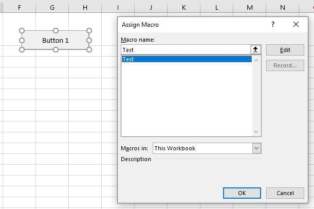Select the column H header
This screenshot has width=314, height=209.
pos(85,8)
